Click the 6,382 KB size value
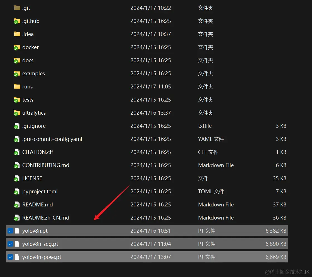The image size is (312, 277). coord(276,231)
